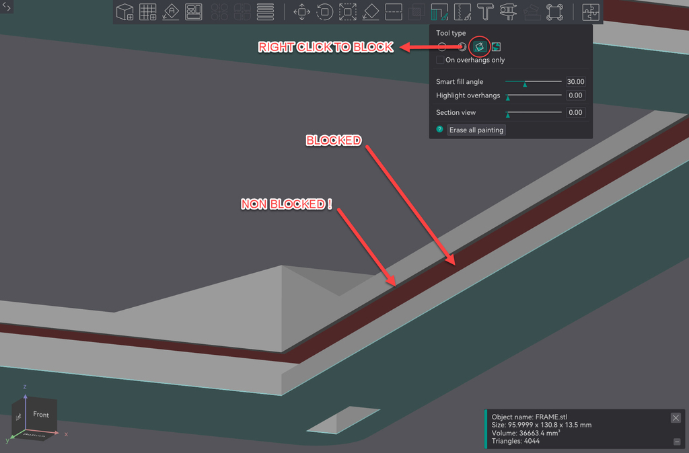Click the Highlight overhangs value field
The image size is (689, 453).
coord(575,95)
